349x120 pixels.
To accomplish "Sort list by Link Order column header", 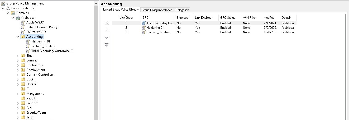I will pyautogui.click(x=126, y=18).
